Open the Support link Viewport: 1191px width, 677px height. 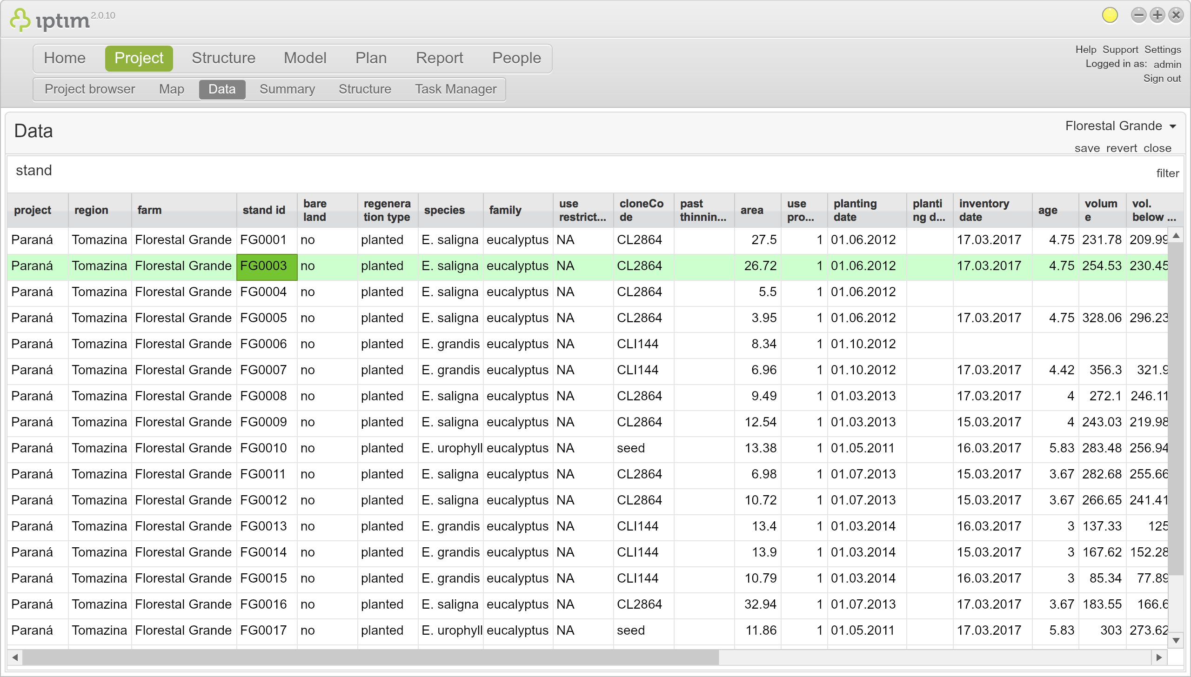[1120, 50]
